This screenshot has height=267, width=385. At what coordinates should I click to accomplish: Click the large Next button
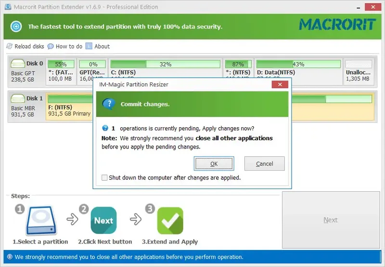(331, 220)
